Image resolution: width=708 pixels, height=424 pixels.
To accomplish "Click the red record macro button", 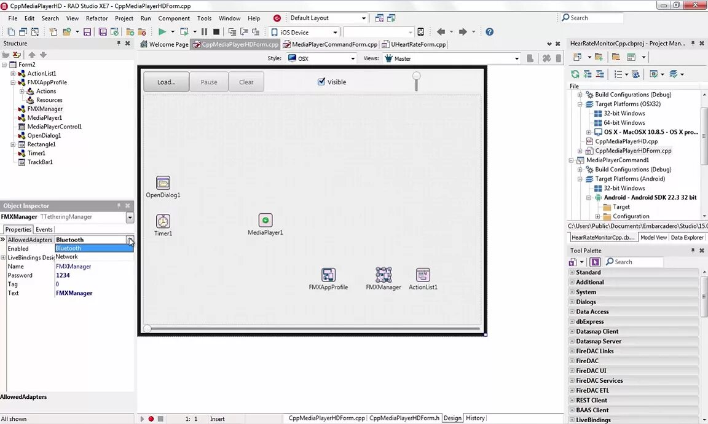I will tap(151, 418).
